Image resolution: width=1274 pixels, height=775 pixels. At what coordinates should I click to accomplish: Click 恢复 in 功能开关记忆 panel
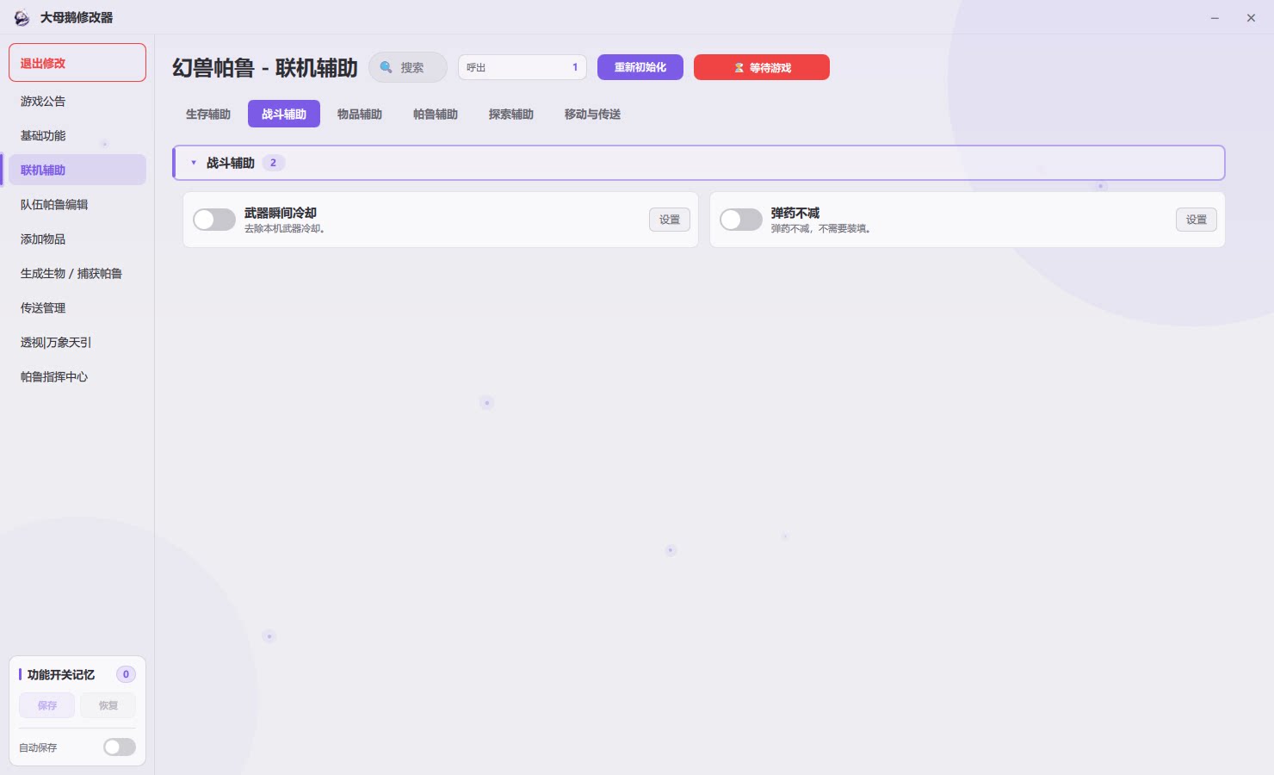[x=108, y=705]
